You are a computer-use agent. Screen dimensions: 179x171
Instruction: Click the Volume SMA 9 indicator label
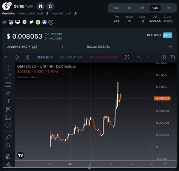click(x=27, y=77)
